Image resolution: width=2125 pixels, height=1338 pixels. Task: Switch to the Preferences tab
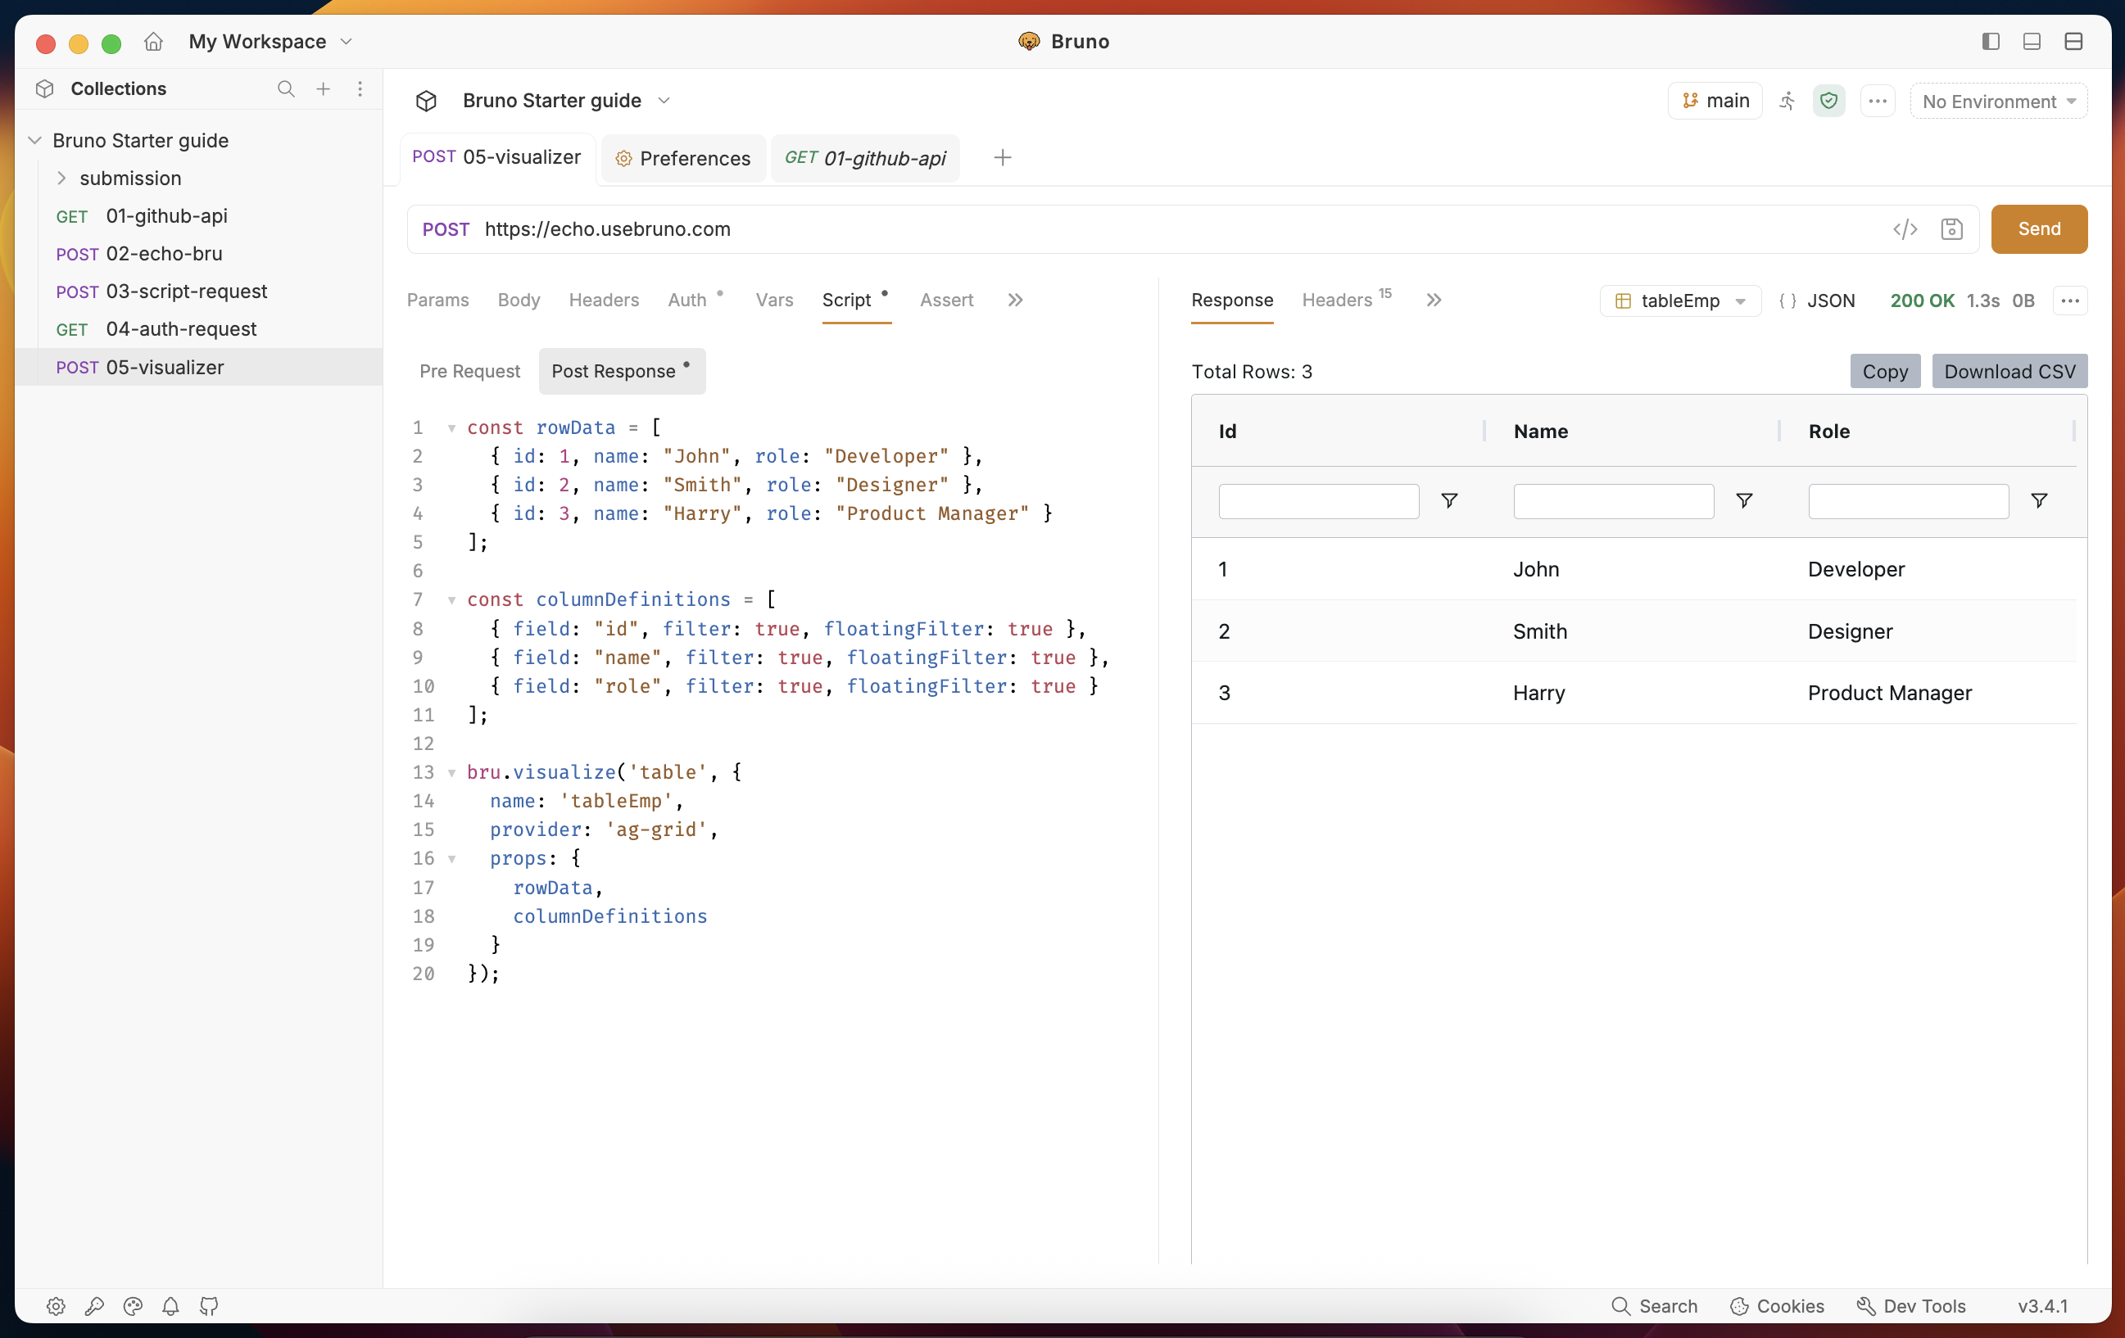[683, 159]
